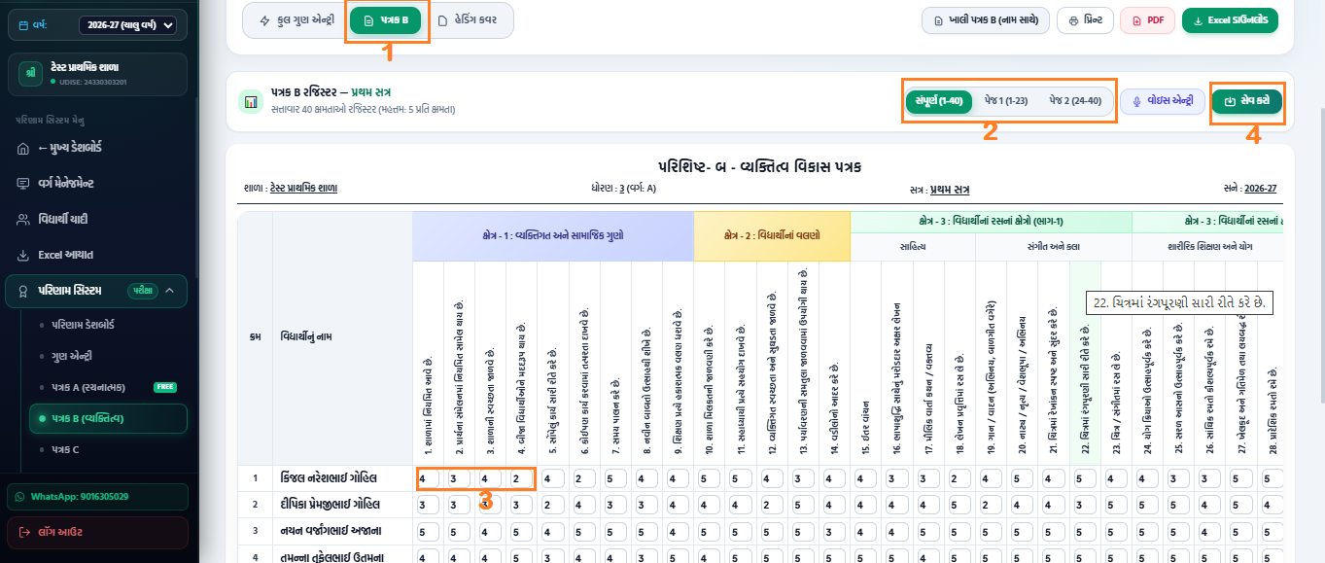The height and width of the screenshot is (563, 1325).
Task: Click the શ્રી school logo badge
Action: click(x=31, y=73)
